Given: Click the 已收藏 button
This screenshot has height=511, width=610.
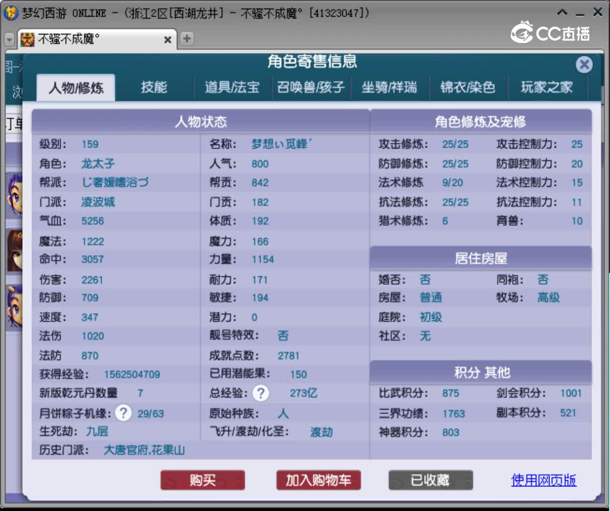Looking at the screenshot, I should [430, 480].
